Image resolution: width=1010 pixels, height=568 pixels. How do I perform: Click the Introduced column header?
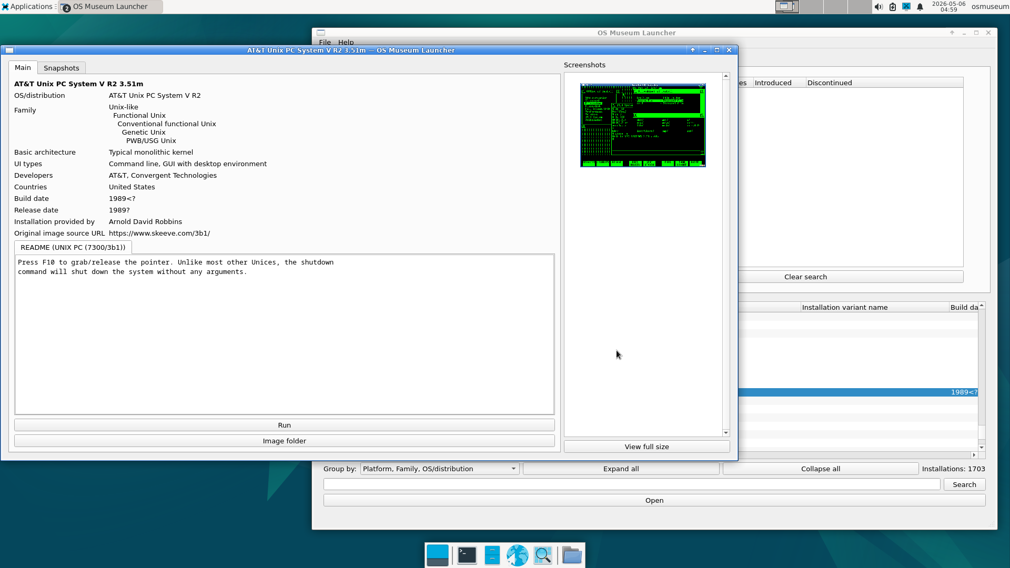pyautogui.click(x=779, y=83)
